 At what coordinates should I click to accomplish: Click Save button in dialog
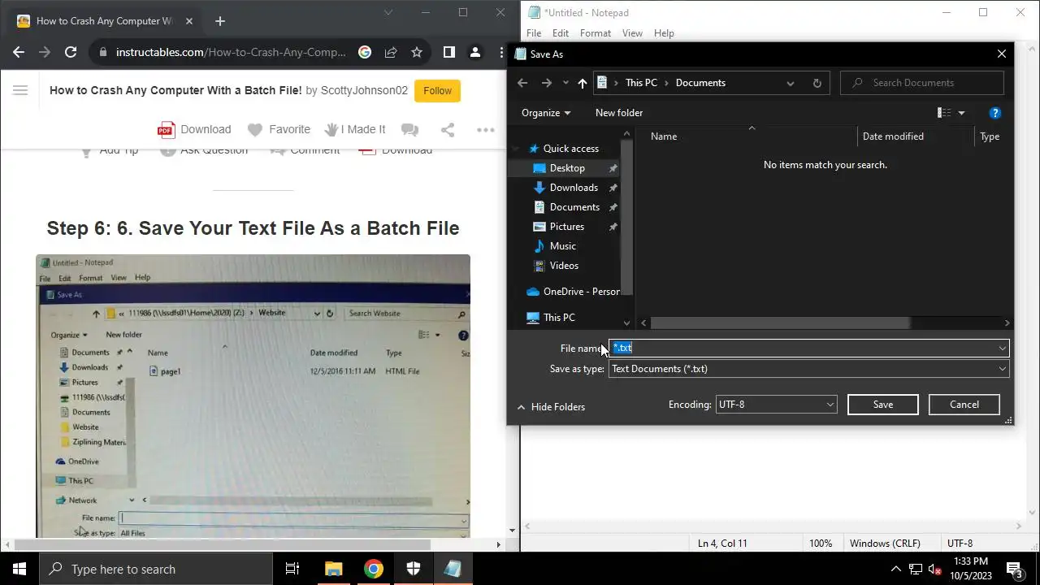[x=883, y=405]
